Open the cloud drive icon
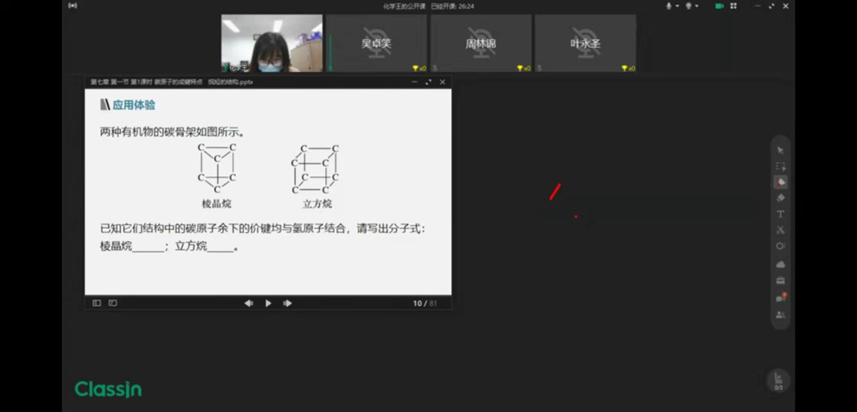Viewport: 857px width, 412px height. [x=780, y=265]
